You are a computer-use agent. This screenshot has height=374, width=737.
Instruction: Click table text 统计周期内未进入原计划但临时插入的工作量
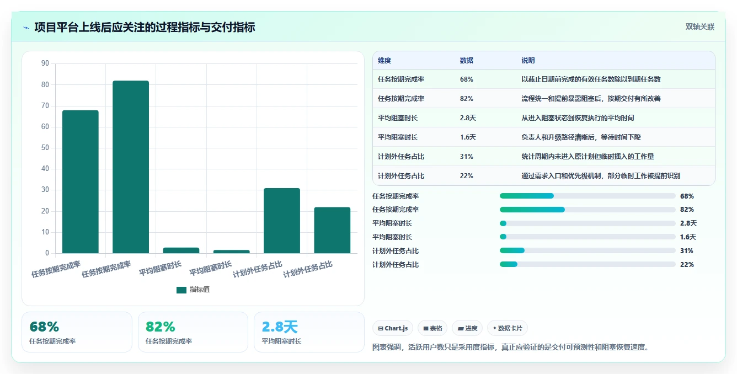pyautogui.click(x=588, y=157)
